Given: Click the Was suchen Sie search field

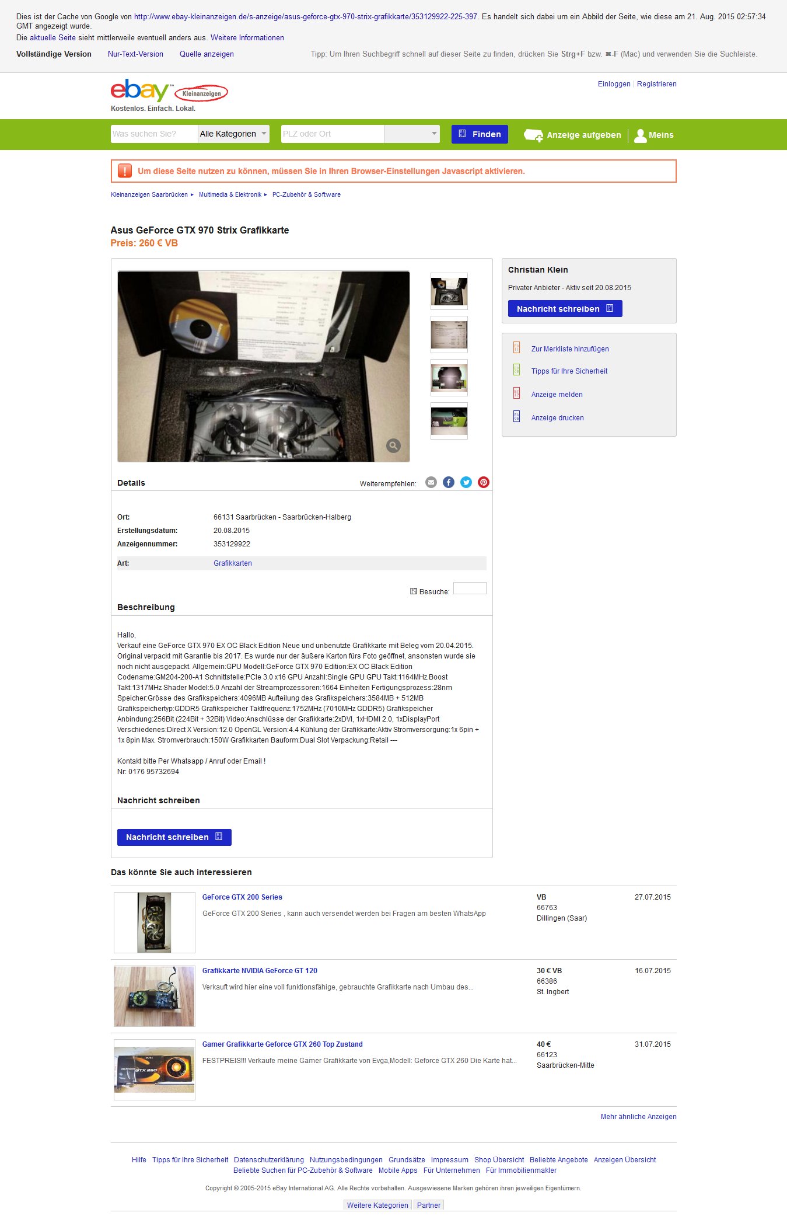Looking at the screenshot, I should click(x=154, y=134).
